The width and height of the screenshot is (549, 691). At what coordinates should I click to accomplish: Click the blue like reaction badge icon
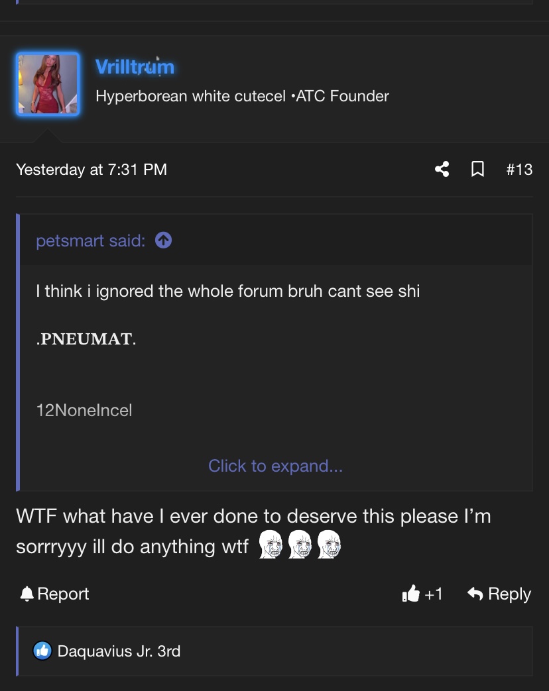[x=42, y=651]
